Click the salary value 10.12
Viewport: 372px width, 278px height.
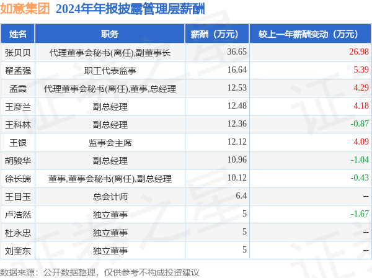click(237, 178)
